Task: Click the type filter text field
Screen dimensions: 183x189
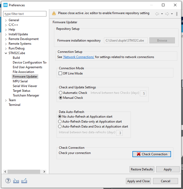Action: [25, 14]
